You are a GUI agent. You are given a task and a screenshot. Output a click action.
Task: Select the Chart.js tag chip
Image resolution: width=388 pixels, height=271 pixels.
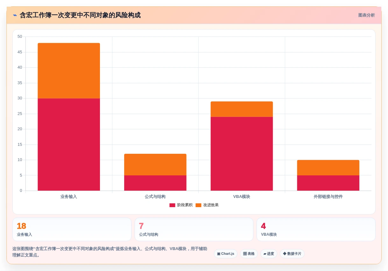(226, 254)
